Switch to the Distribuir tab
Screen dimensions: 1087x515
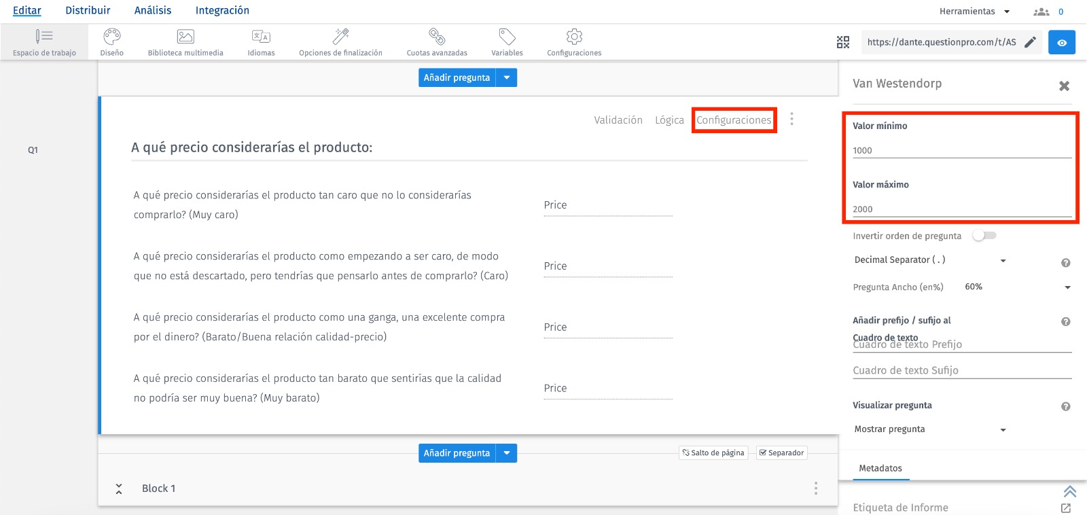88,10
